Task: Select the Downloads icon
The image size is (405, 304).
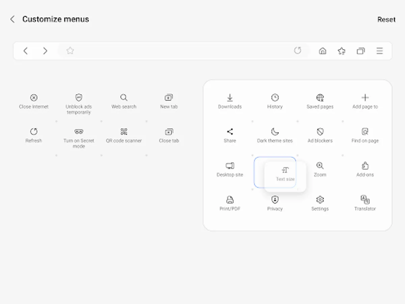Action: [x=230, y=98]
